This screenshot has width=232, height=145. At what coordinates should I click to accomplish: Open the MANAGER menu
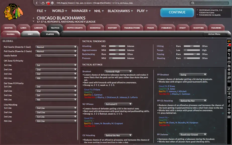click(81, 11)
